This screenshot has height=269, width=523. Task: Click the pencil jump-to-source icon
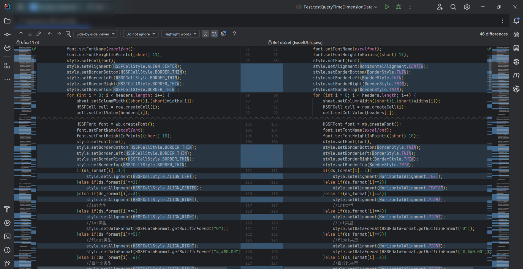click(x=39, y=34)
